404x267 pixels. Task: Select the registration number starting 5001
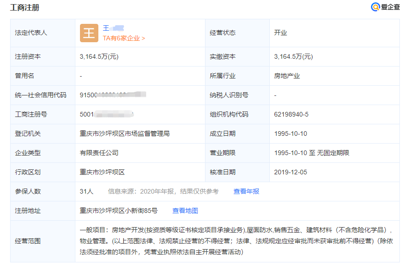click(x=107, y=114)
